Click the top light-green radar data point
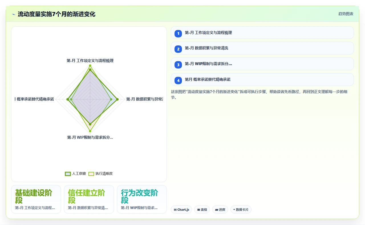 click(x=90, y=66)
